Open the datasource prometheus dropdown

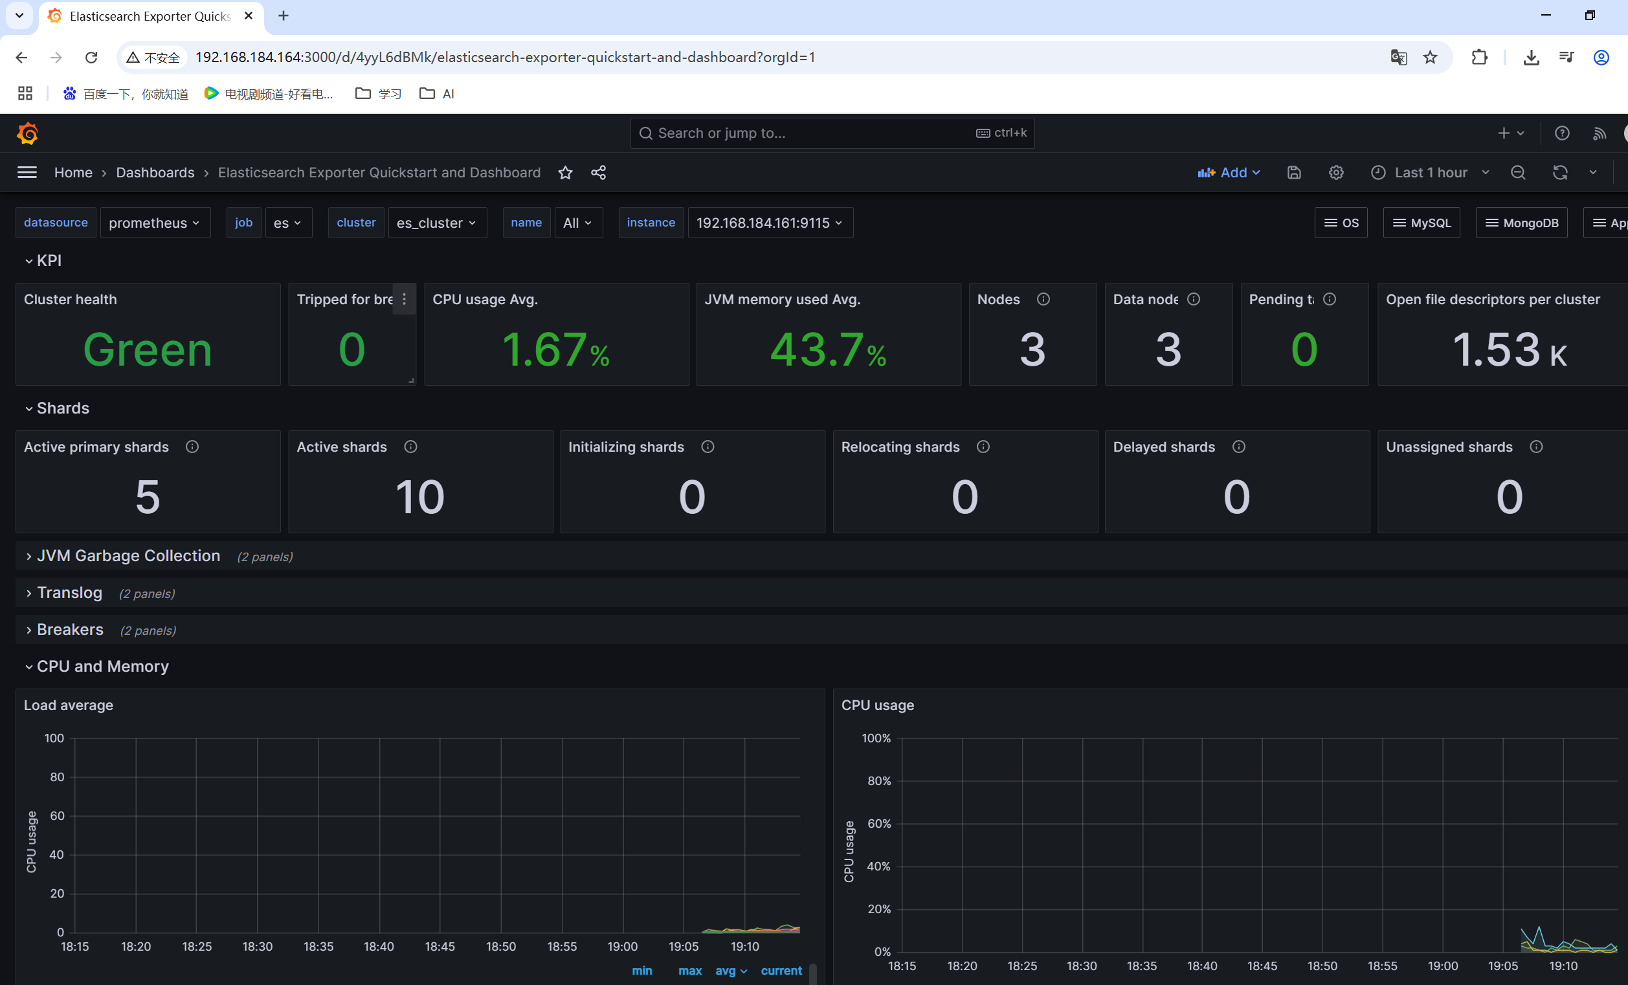pos(155,223)
